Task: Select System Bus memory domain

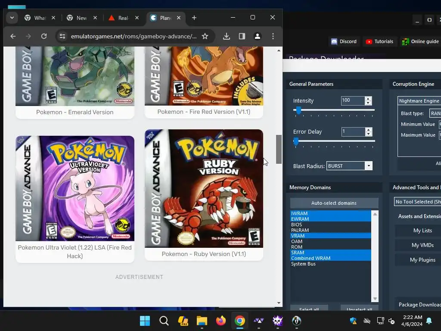Action: [x=331, y=264]
